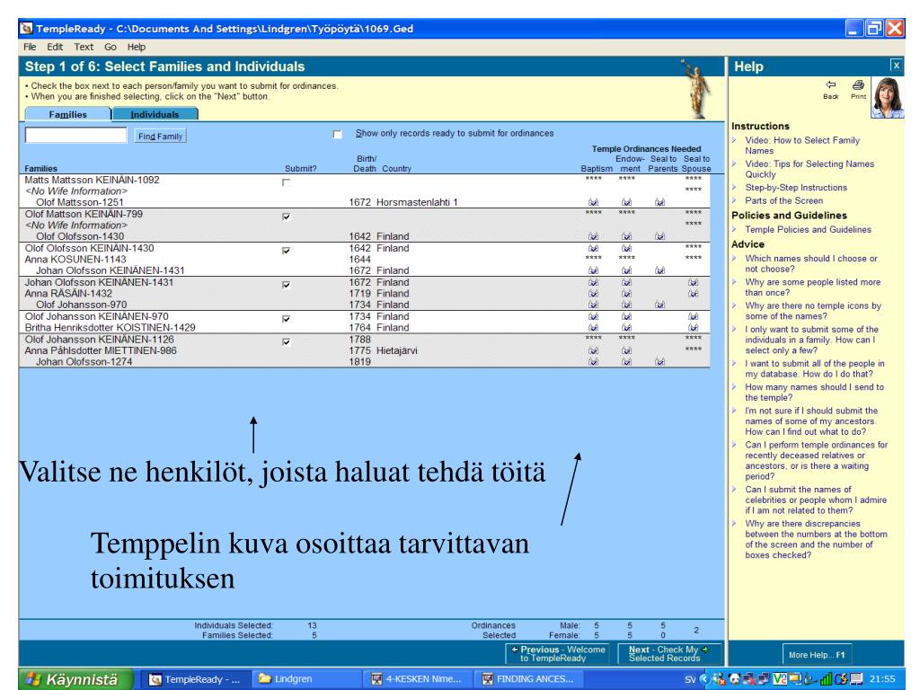Open Temple Policies and Guidelines link
This screenshot has width=920, height=690.
(808, 229)
